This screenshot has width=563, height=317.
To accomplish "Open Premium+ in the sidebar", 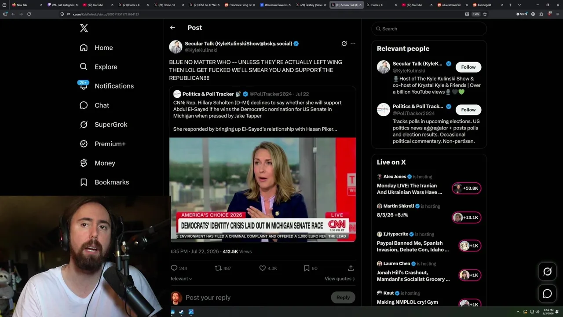I will pyautogui.click(x=102, y=144).
